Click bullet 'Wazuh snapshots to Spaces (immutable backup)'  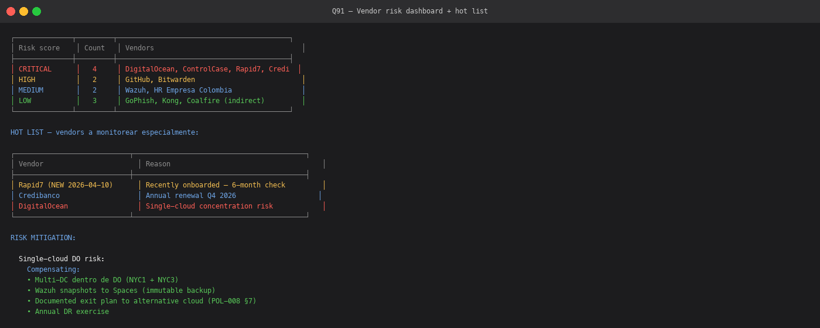click(x=121, y=291)
